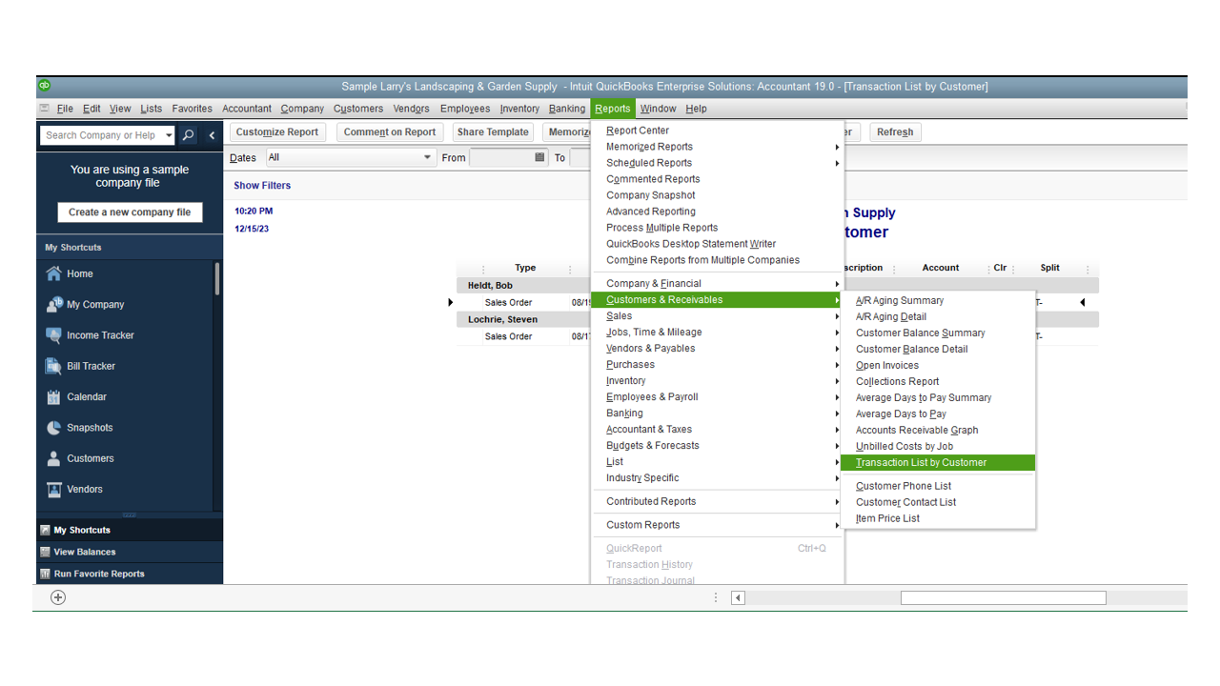Click the Run Favorite Reports icon
The height and width of the screenshot is (686, 1220).
pyautogui.click(x=45, y=574)
